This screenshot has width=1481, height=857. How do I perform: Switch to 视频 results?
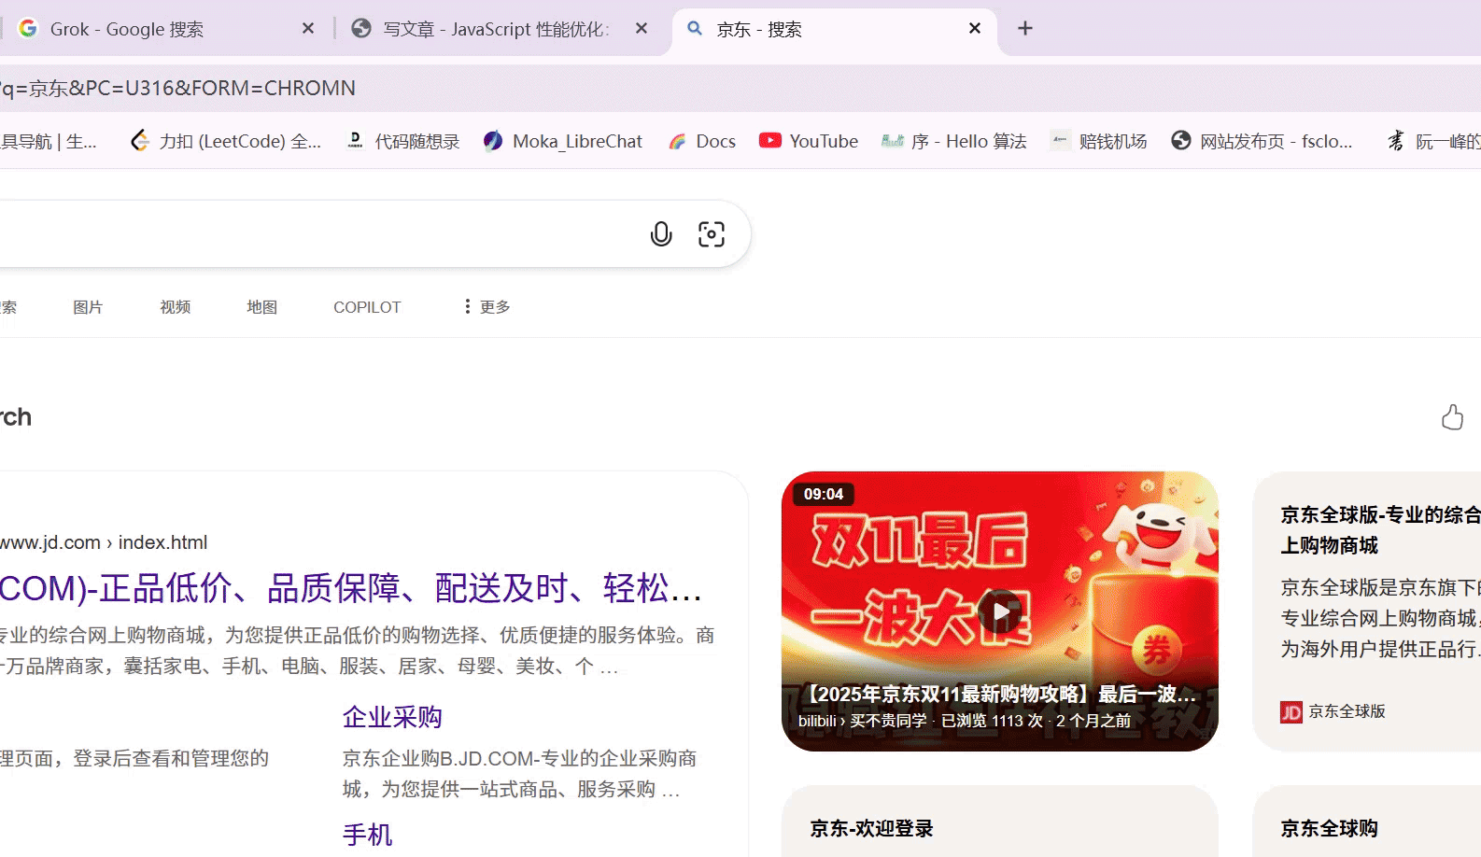click(x=175, y=307)
